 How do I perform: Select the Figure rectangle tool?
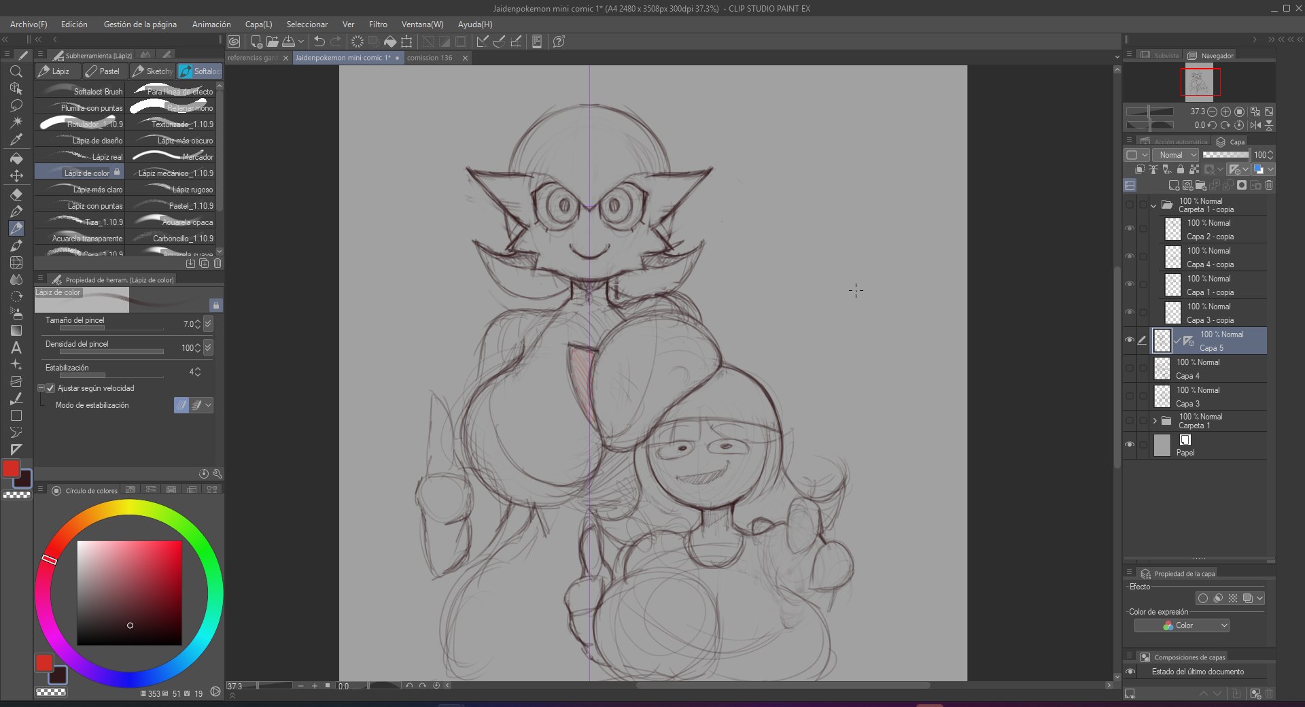(x=16, y=415)
